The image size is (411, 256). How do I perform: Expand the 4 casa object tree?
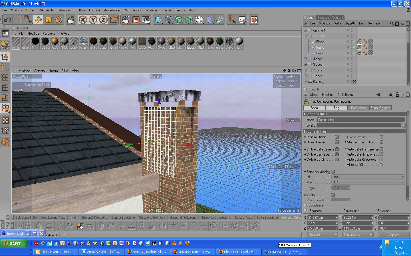pos(305,59)
